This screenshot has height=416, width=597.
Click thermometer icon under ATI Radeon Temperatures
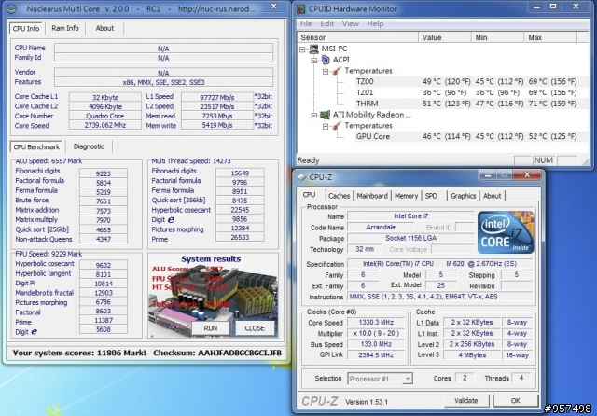pyautogui.click(x=337, y=126)
